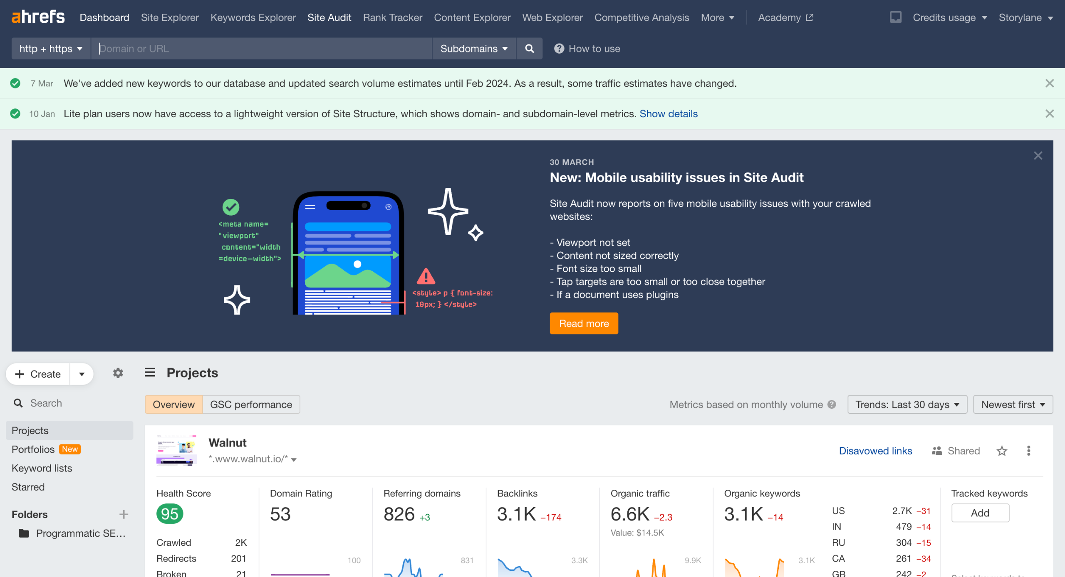Go to Dashboard
The height and width of the screenshot is (577, 1065).
click(x=104, y=17)
